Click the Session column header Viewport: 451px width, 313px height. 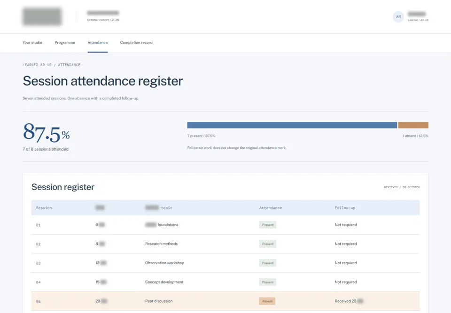coord(44,208)
